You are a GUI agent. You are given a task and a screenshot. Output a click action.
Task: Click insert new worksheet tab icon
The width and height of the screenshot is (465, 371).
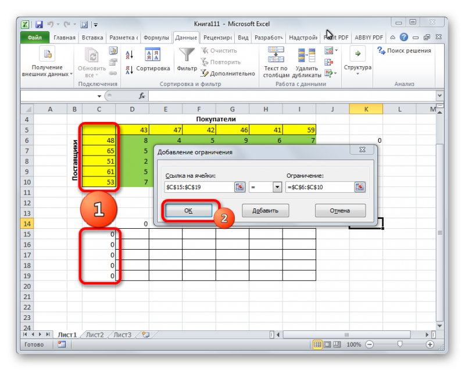(x=146, y=335)
